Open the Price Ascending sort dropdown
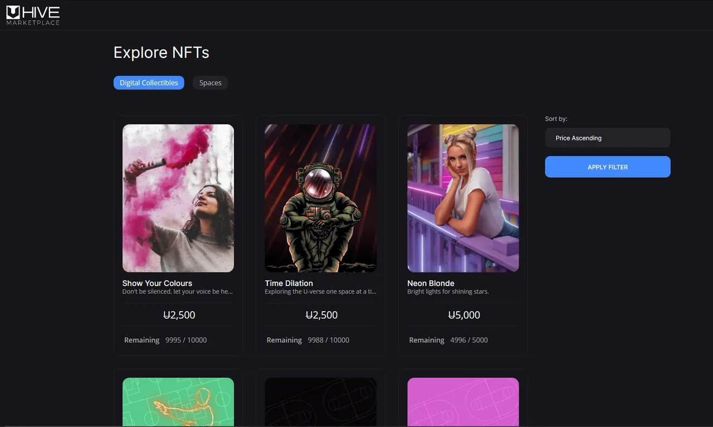 608,138
